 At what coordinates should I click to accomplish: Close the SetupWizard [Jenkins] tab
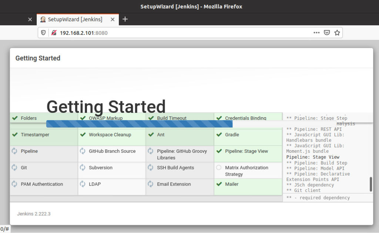point(113,20)
